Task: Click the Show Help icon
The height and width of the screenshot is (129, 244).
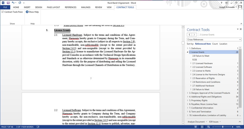Action: coord(27,12)
